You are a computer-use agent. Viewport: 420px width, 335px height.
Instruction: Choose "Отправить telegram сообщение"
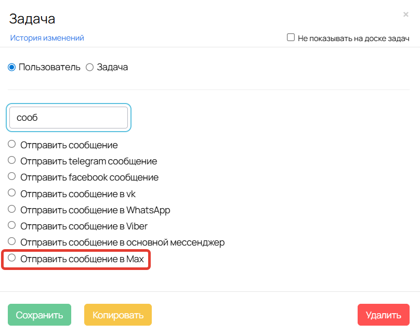(x=11, y=160)
